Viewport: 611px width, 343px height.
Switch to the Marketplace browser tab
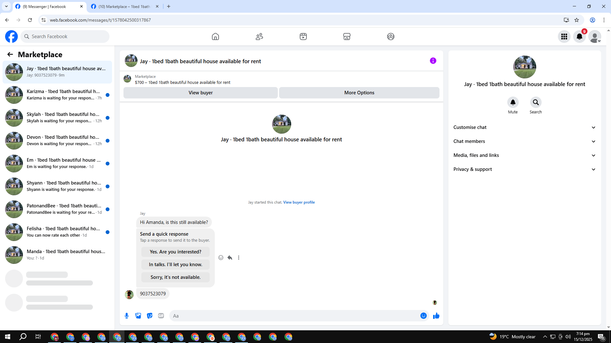click(124, 6)
